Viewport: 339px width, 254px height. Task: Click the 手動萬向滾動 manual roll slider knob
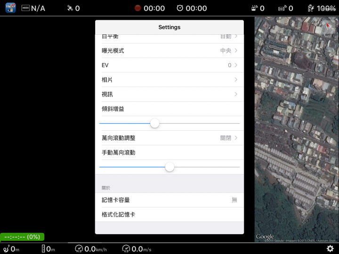[x=169, y=167]
